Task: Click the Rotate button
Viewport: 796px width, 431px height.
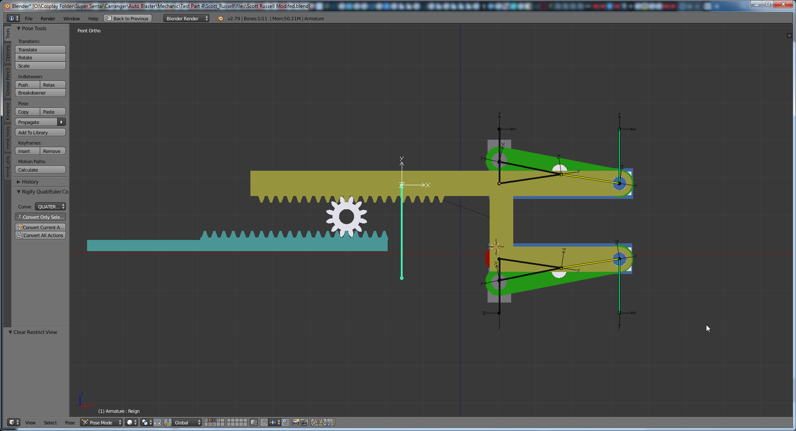Action: 40,58
